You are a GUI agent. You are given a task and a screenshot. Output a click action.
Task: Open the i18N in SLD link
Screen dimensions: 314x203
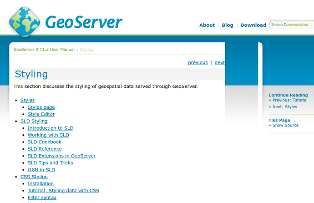coord(41,170)
